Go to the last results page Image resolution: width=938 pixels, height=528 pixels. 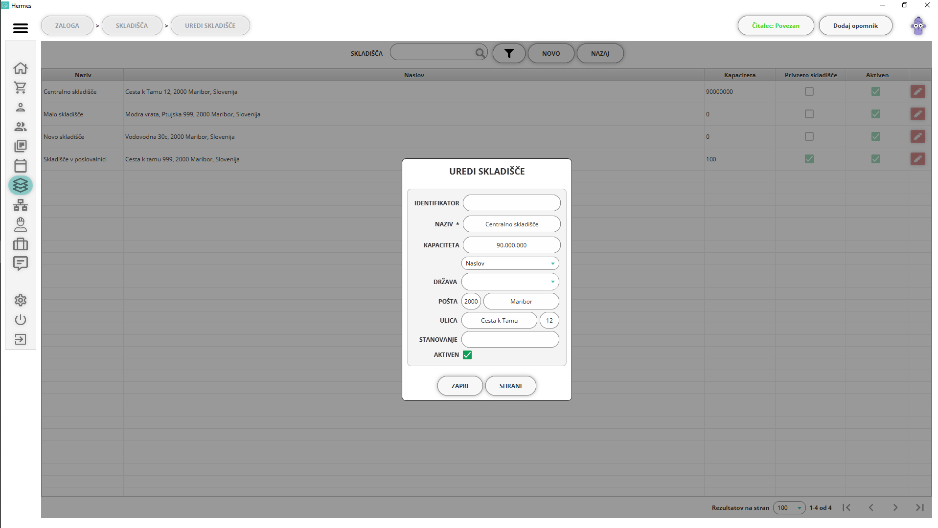coord(920,507)
